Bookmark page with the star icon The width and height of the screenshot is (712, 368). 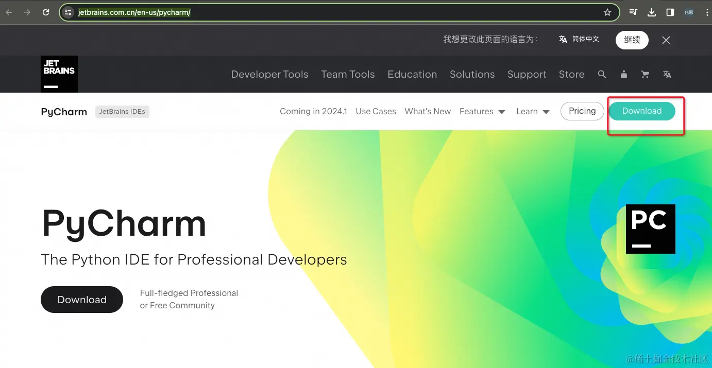(607, 12)
